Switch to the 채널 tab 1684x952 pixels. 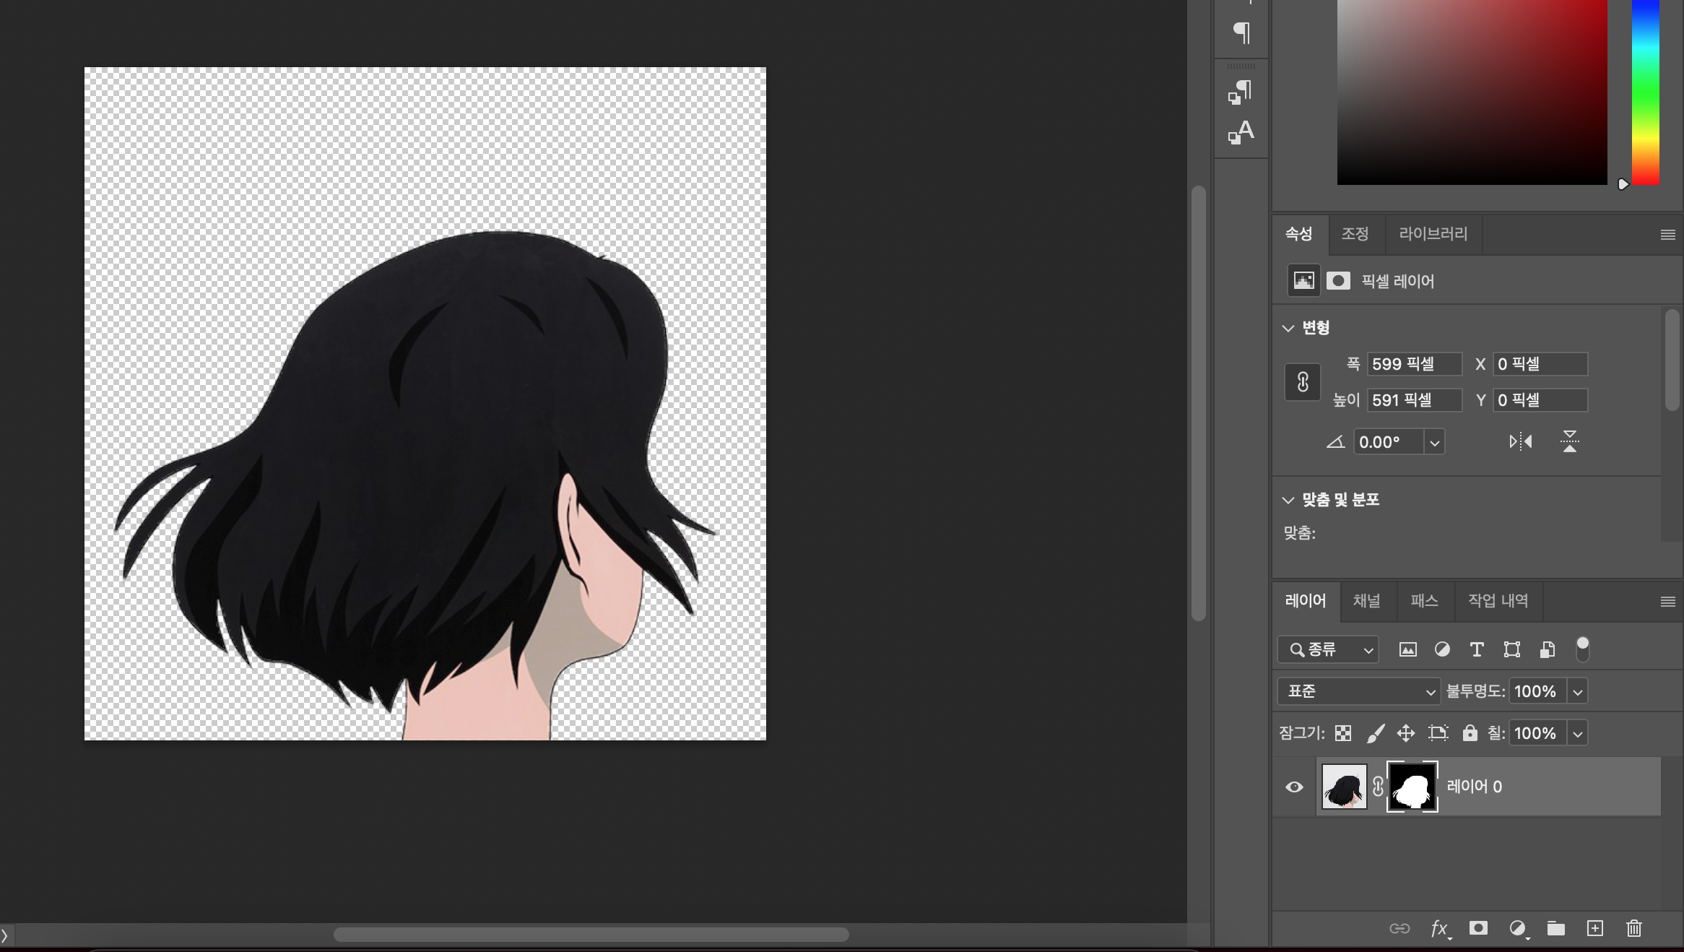click(x=1366, y=601)
